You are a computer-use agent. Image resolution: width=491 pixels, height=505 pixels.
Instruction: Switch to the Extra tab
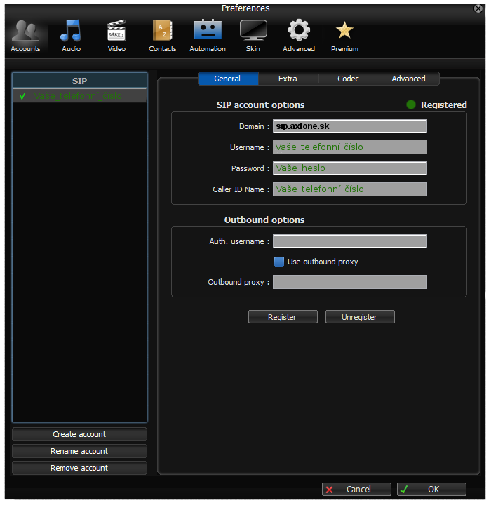[288, 79]
